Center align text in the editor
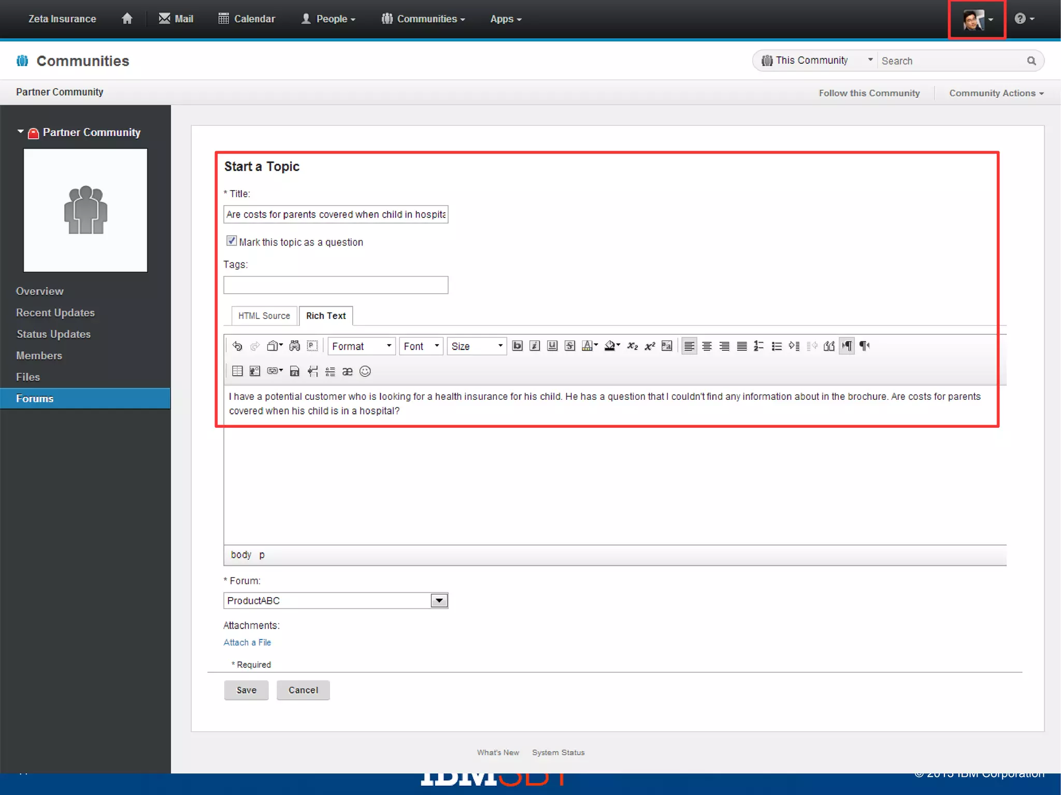Viewport: 1061px width, 795px height. [x=707, y=346]
